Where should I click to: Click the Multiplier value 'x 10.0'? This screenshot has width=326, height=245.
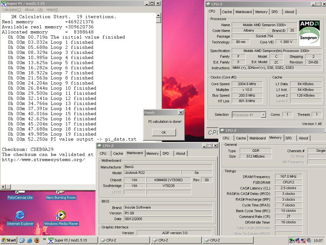tap(247, 90)
